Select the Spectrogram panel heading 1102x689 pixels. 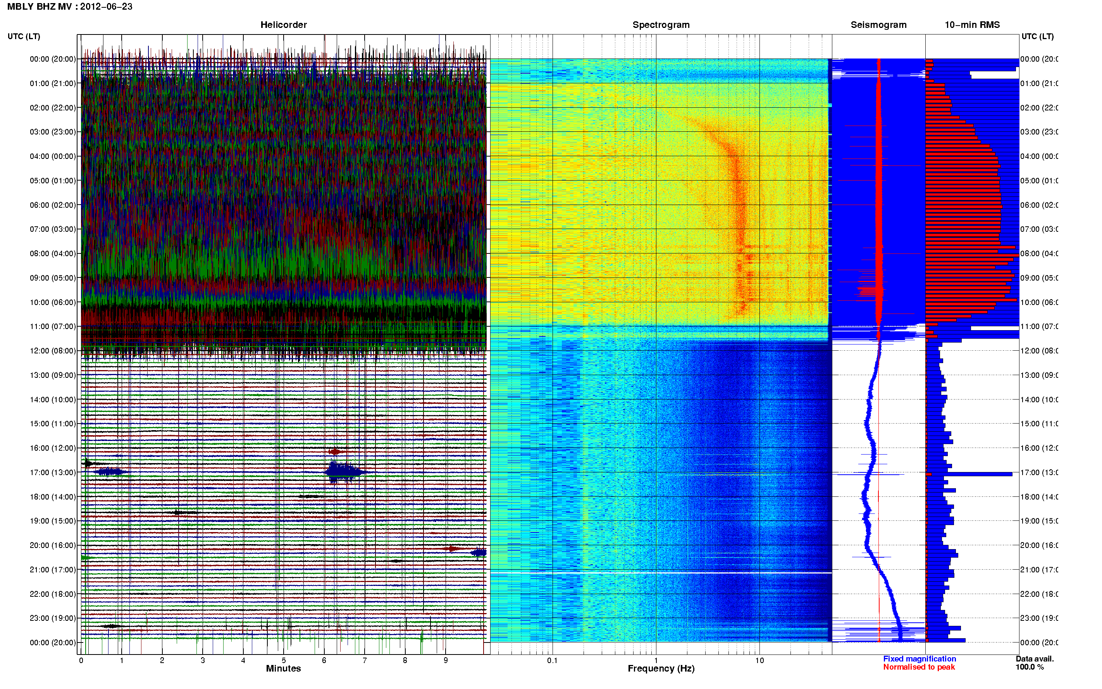pyautogui.click(x=661, y=25)
